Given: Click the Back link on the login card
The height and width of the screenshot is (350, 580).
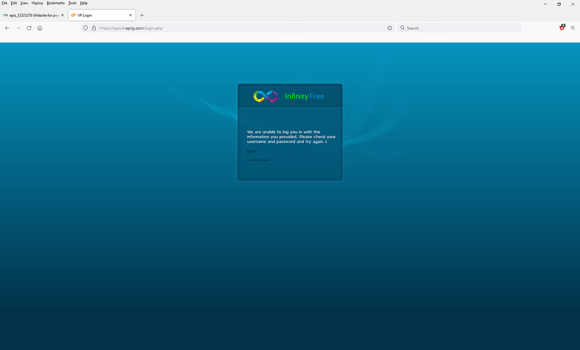Looking at the screenshot, I should coord(251,151).
